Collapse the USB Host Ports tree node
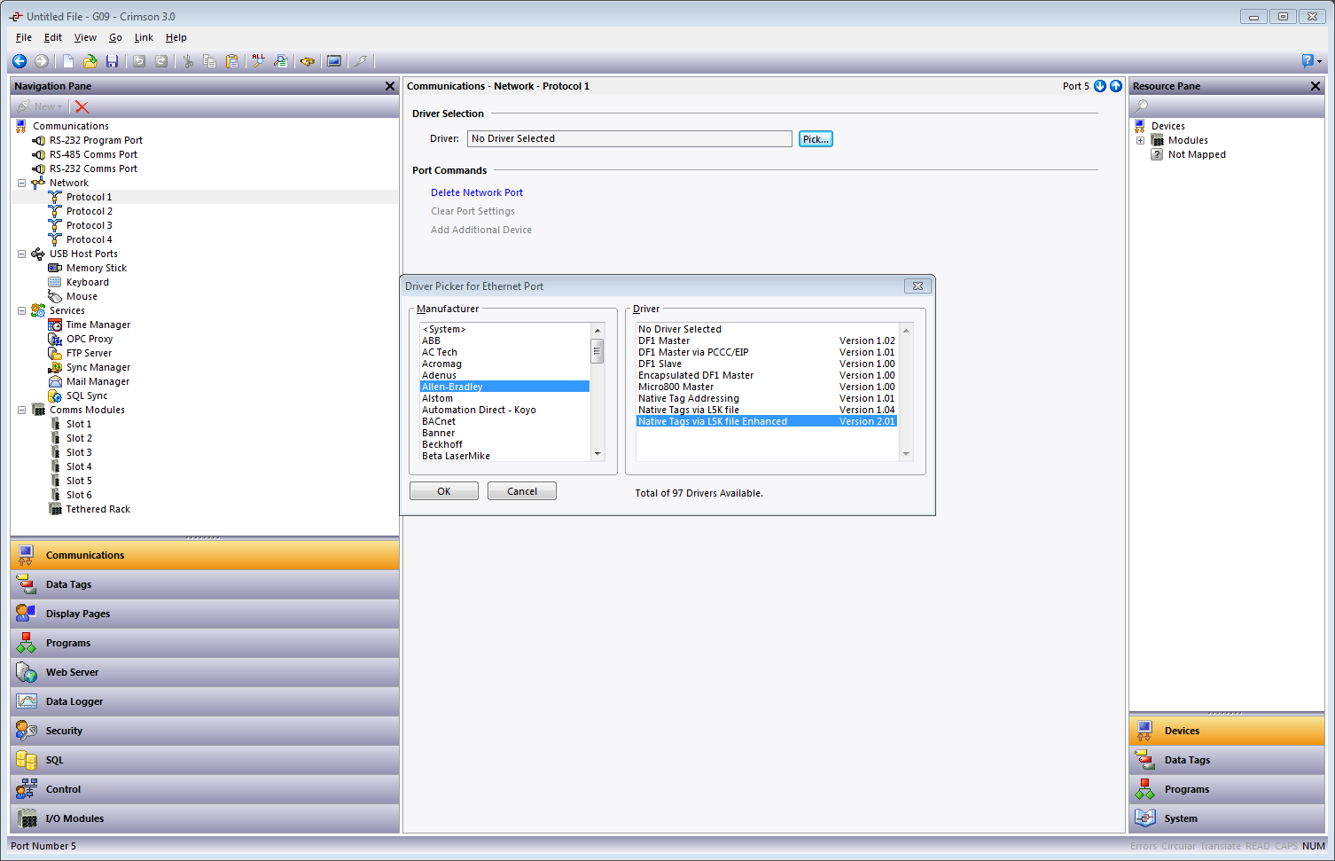Viewport: 1335px width, 861px height. click(21, 254)
